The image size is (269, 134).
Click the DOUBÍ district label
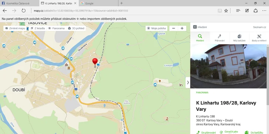[x=19, y=90]
